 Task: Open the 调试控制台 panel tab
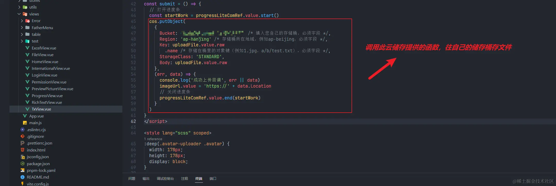[x=165, y=179]
